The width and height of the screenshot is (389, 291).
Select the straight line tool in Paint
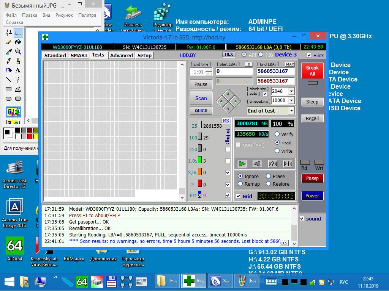(9, 80)
